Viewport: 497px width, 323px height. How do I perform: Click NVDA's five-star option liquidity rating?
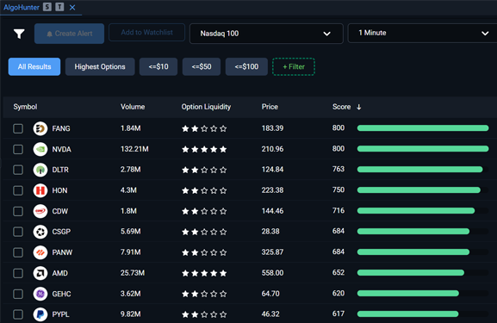[204, 149]
